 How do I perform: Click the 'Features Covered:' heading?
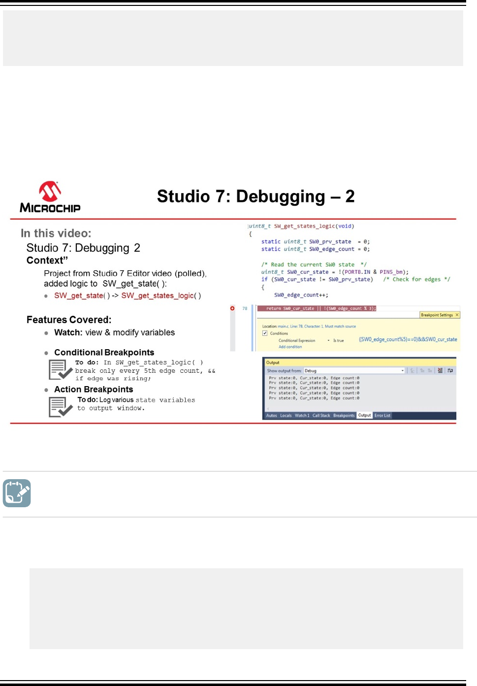point(69,320)
